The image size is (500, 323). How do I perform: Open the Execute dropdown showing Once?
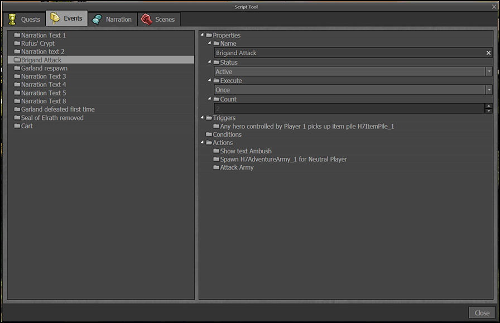(489, 90)
